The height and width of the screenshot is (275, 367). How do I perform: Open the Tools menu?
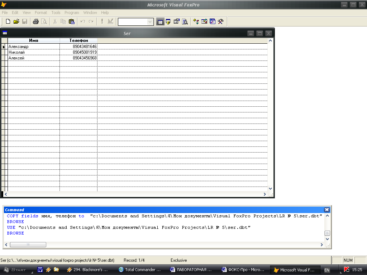[56, 13]
